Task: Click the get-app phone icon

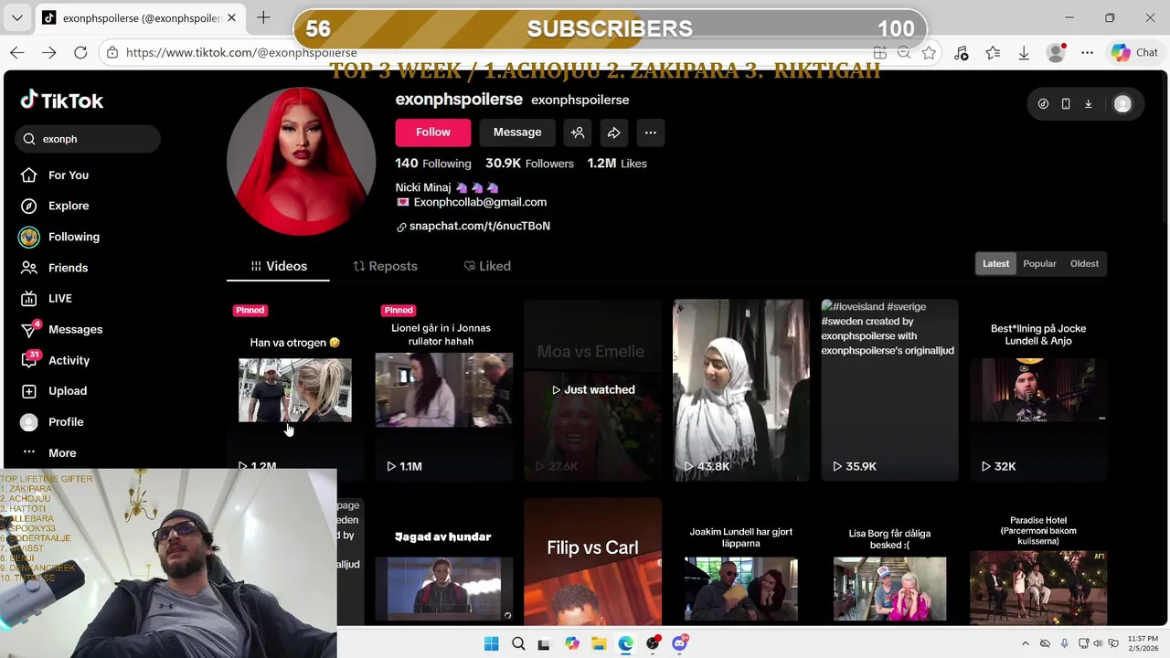Action: [x=1066, y=104]
